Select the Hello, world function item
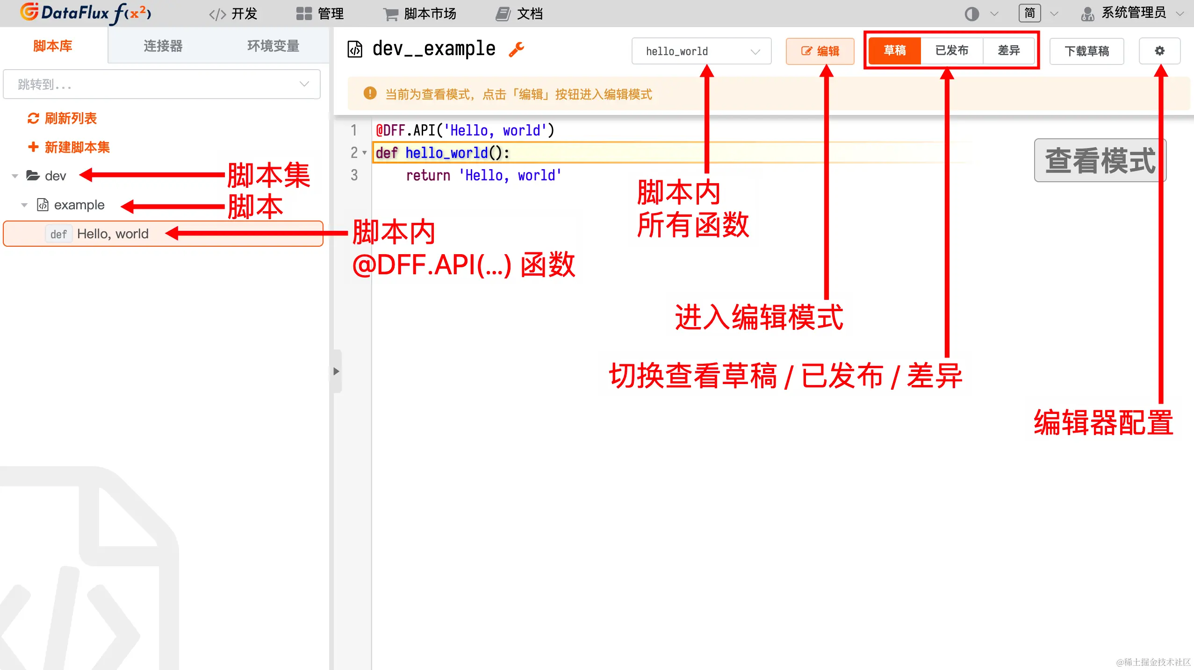Viewport: 1194px width, 670px height. point(112,234)
